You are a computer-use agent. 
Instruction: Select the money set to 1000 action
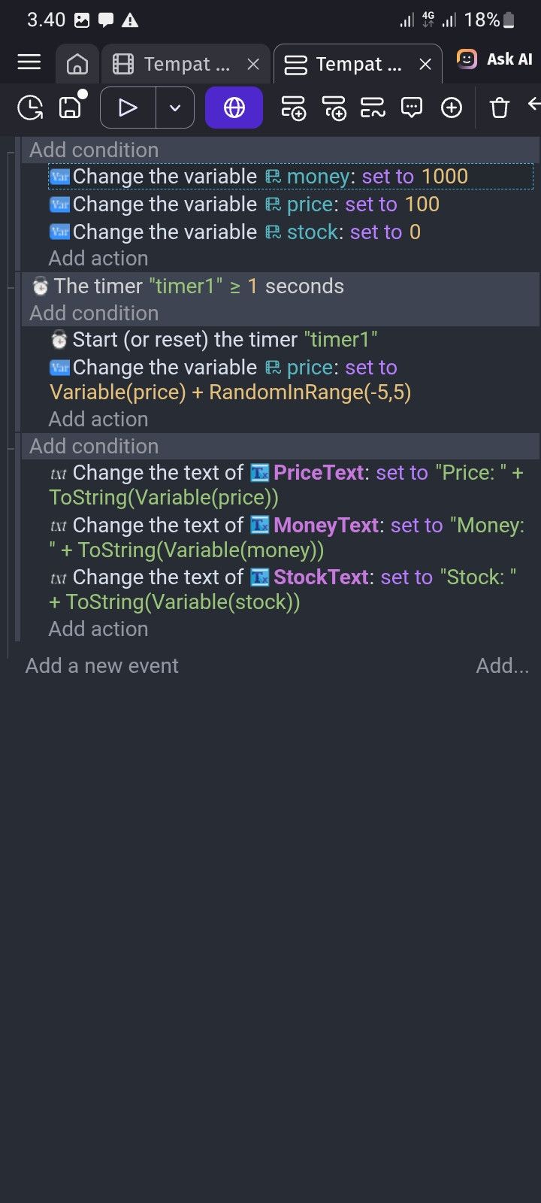point(291,177)
